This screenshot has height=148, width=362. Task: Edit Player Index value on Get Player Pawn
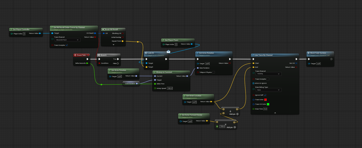pyautogui.click(x=176, y=44)
